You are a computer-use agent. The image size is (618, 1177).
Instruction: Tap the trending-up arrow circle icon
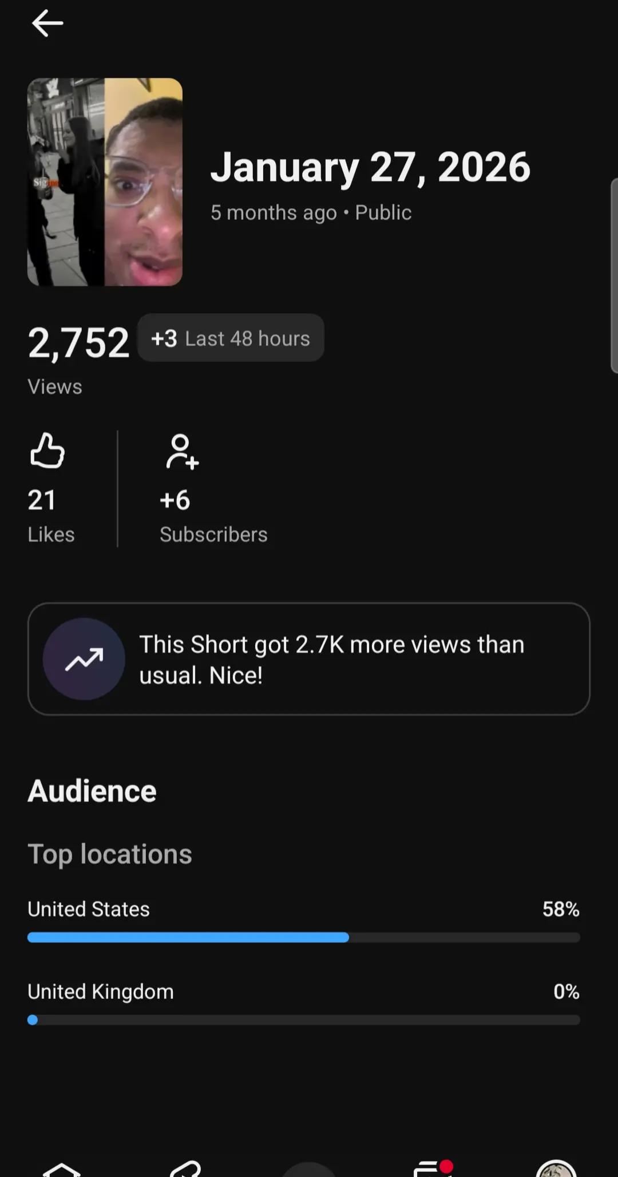pos(84,659)
